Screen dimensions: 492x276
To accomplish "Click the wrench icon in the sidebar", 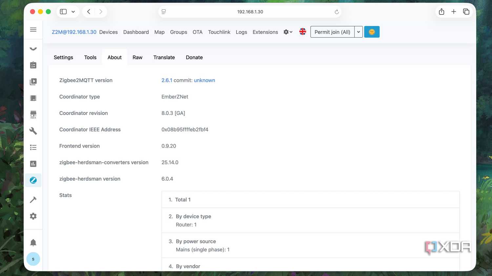I will pos(33,131).
